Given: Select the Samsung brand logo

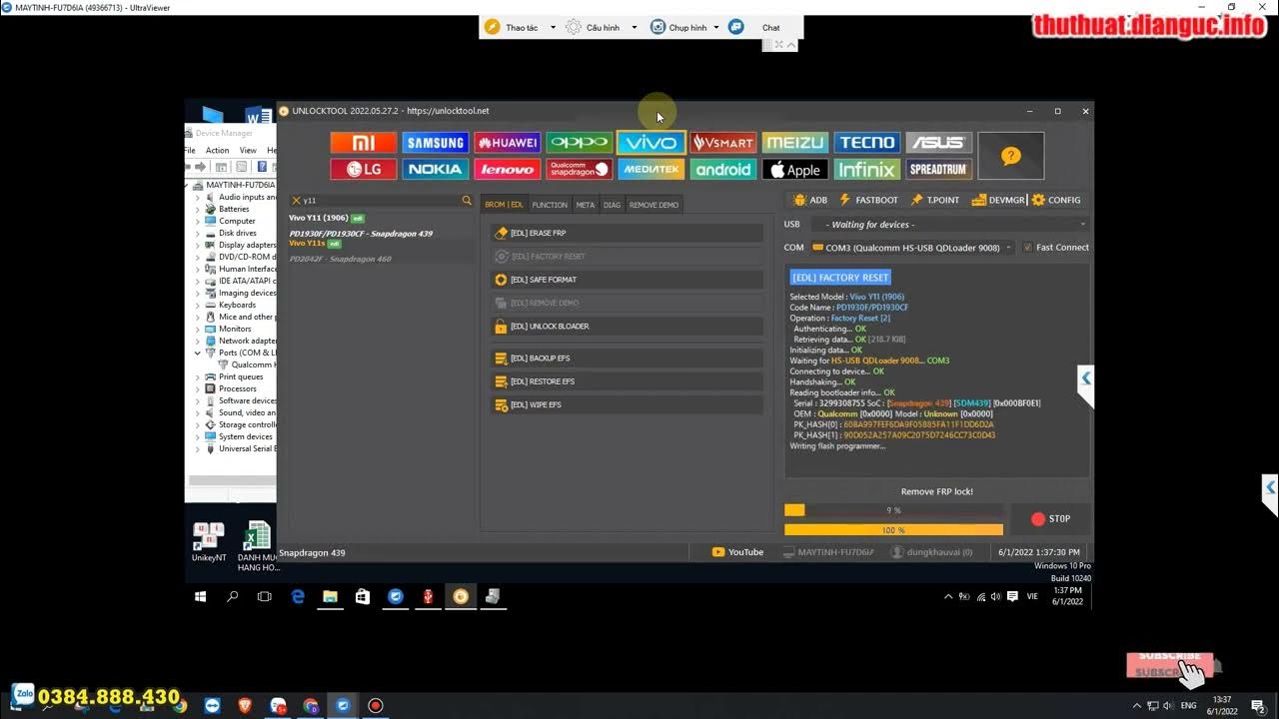Looking at the screenshot, I should point(436,143).
